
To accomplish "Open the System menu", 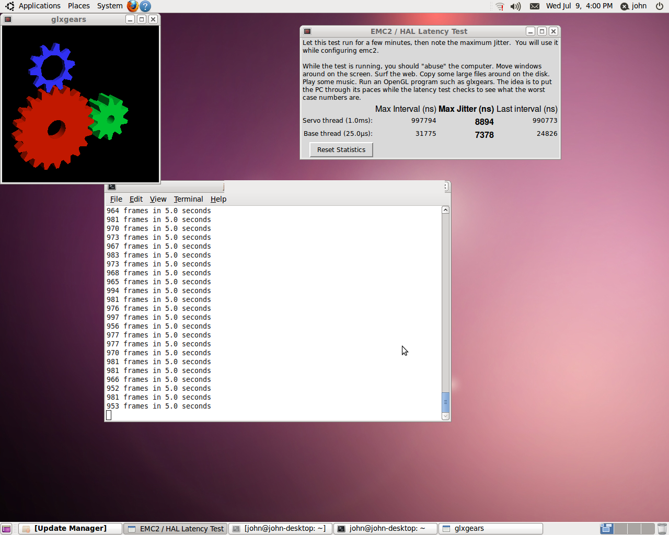I will pos(110,6).
